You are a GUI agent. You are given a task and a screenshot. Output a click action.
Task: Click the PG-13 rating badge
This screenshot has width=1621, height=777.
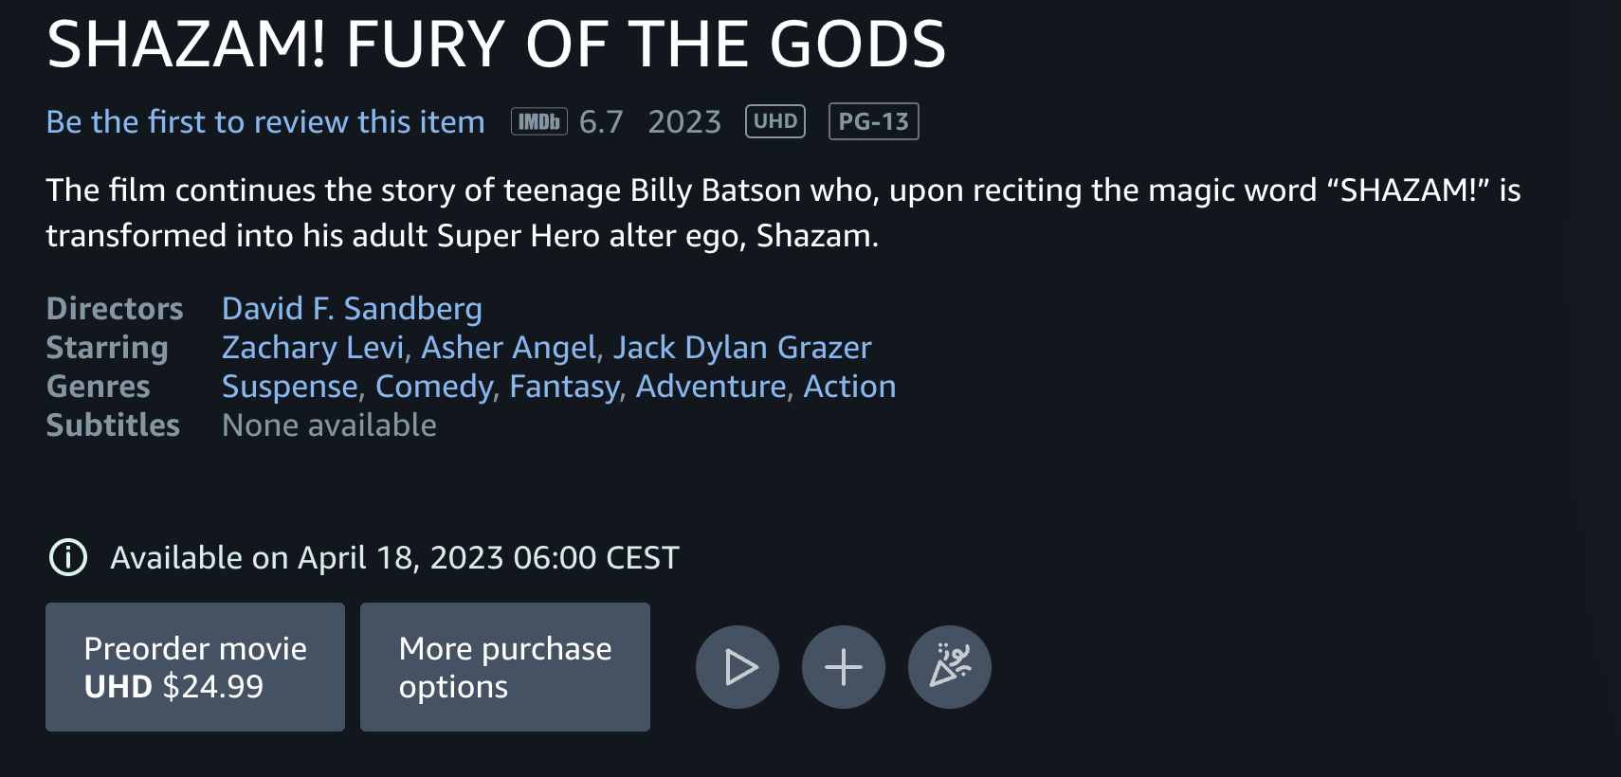pyautogui.click(x=873, y=121)
